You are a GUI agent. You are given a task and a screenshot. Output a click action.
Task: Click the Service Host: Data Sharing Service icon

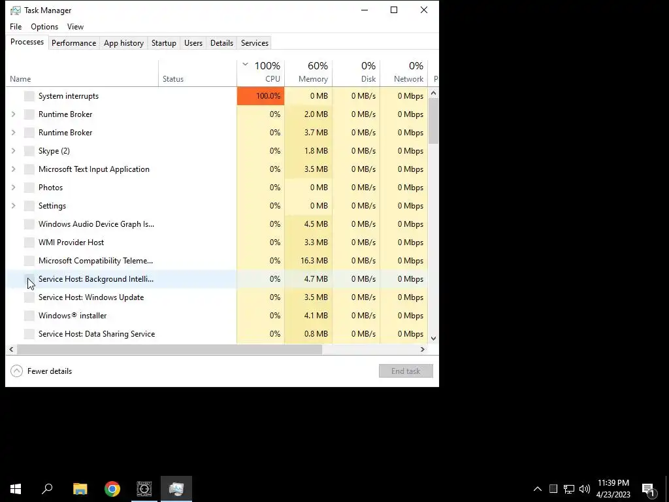[x=29, y=334]
